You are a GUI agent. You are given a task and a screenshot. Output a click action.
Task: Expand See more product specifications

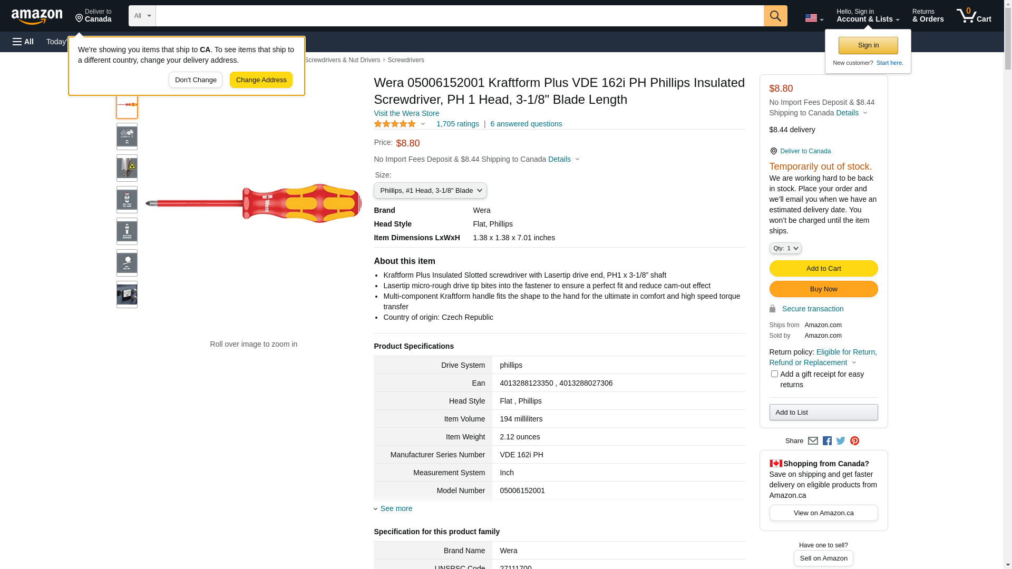click(x=396, y=508)
